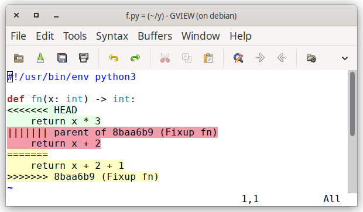Maximize the GVIEW window

coord(36,15)
